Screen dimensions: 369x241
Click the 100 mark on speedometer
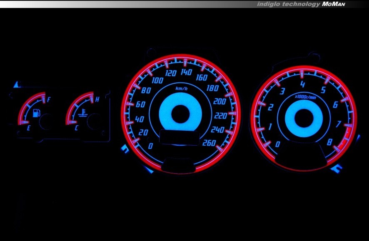(x=158, y=80)
